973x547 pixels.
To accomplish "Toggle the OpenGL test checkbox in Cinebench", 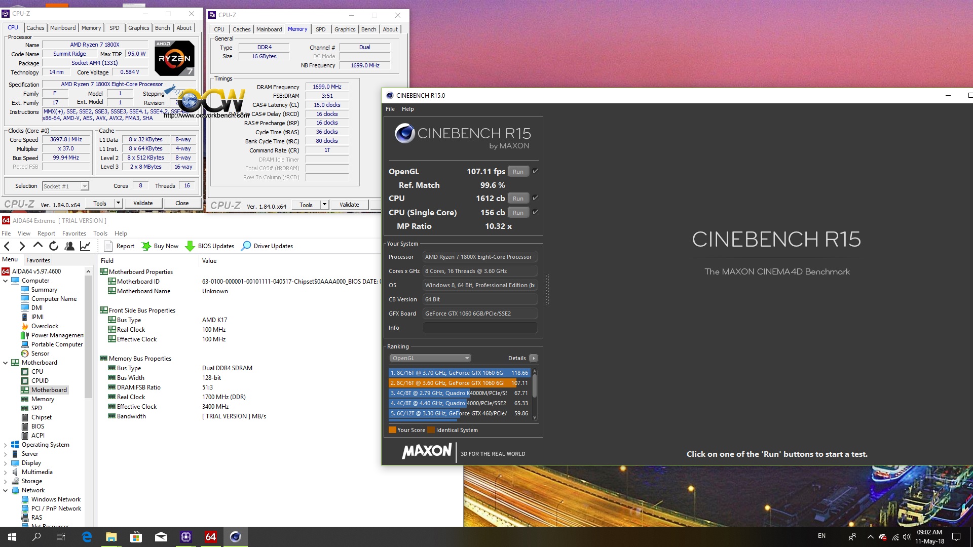I will (x=535, y=171).
